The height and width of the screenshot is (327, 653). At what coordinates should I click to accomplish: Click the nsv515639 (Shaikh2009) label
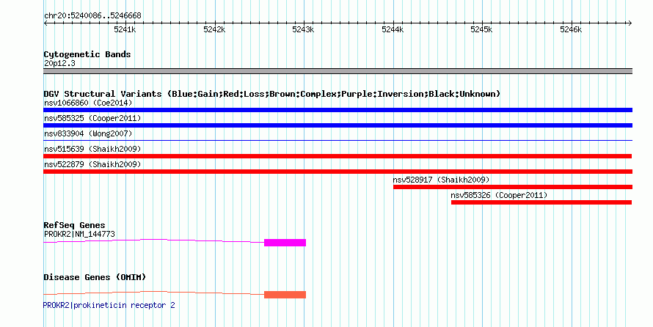92,149
